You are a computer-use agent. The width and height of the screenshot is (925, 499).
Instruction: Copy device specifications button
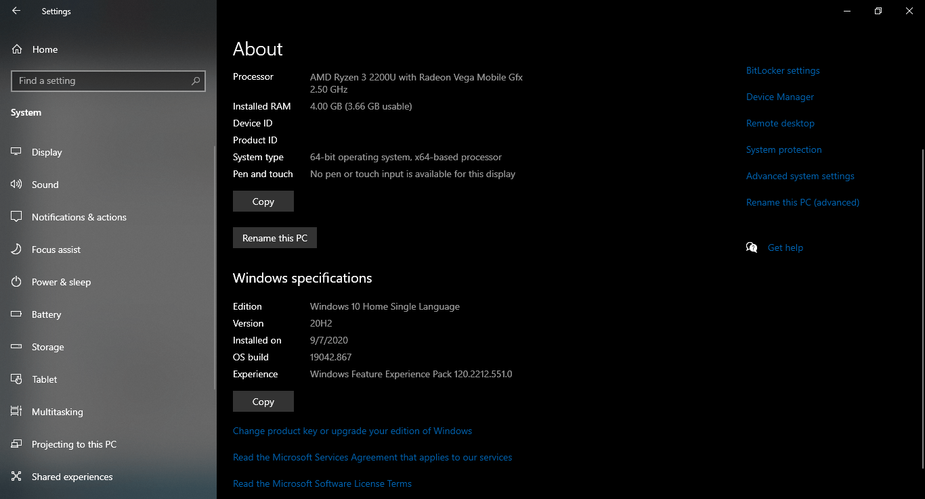click(x=263, y=201)
